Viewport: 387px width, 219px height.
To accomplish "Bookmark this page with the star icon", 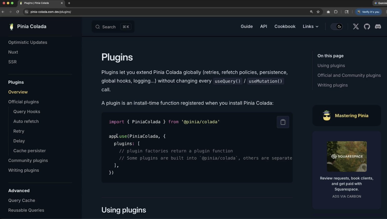I will point(318,12).
